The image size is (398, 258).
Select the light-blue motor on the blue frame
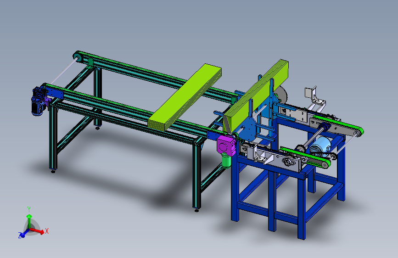(320, 146)
